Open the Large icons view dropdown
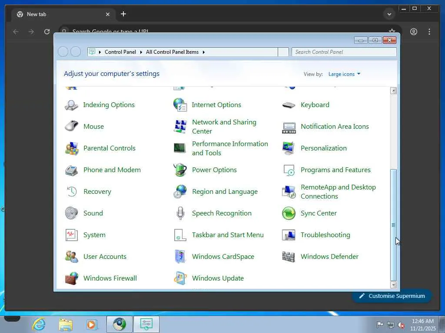This screenshot has width=445, height=333. (344, 74)
